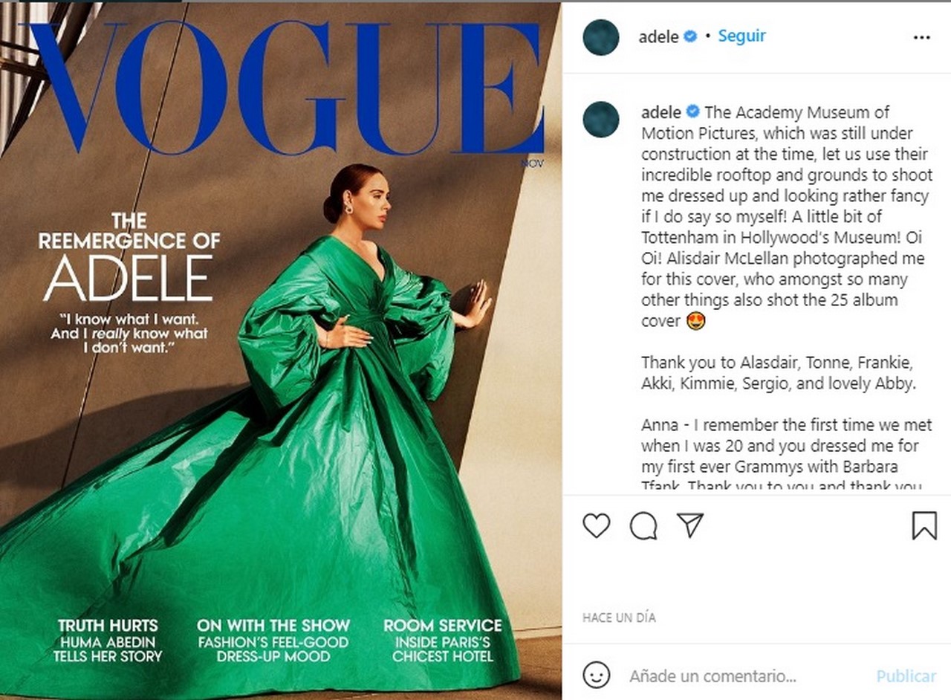Click adele's avatar beside the caption
The width and height of the screenshot is (951, 700).
coord(601,120)
